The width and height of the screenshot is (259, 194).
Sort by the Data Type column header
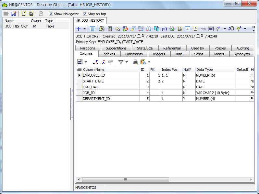204,70
